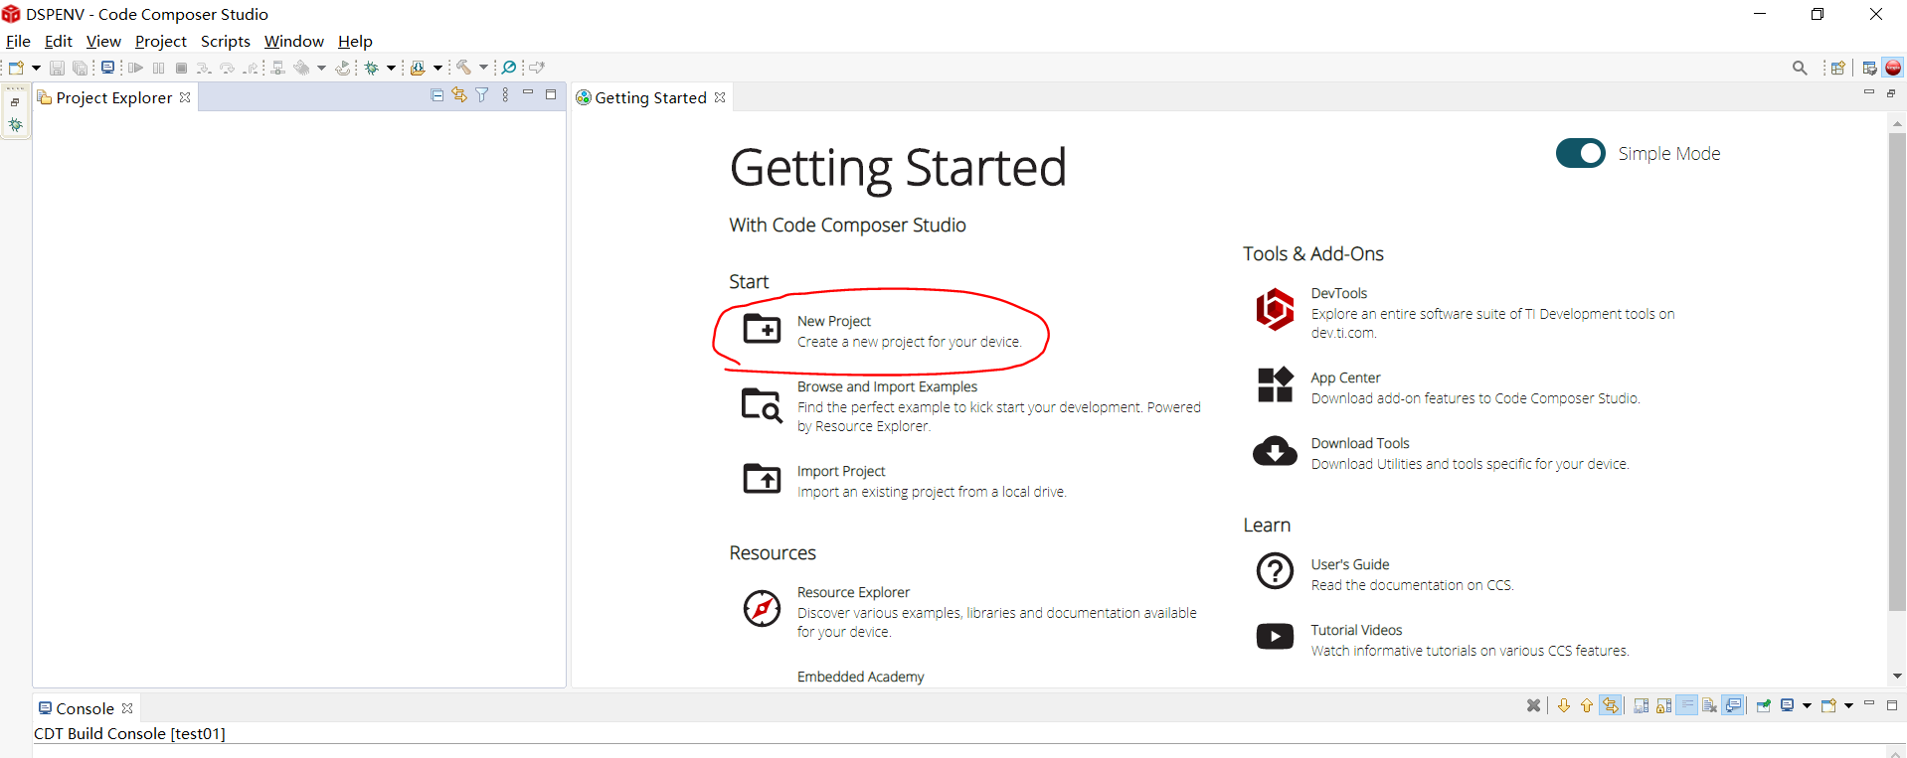Expand the Debug dropdown arrow
The image size is (1907, 758).
[x=391, y=68]
